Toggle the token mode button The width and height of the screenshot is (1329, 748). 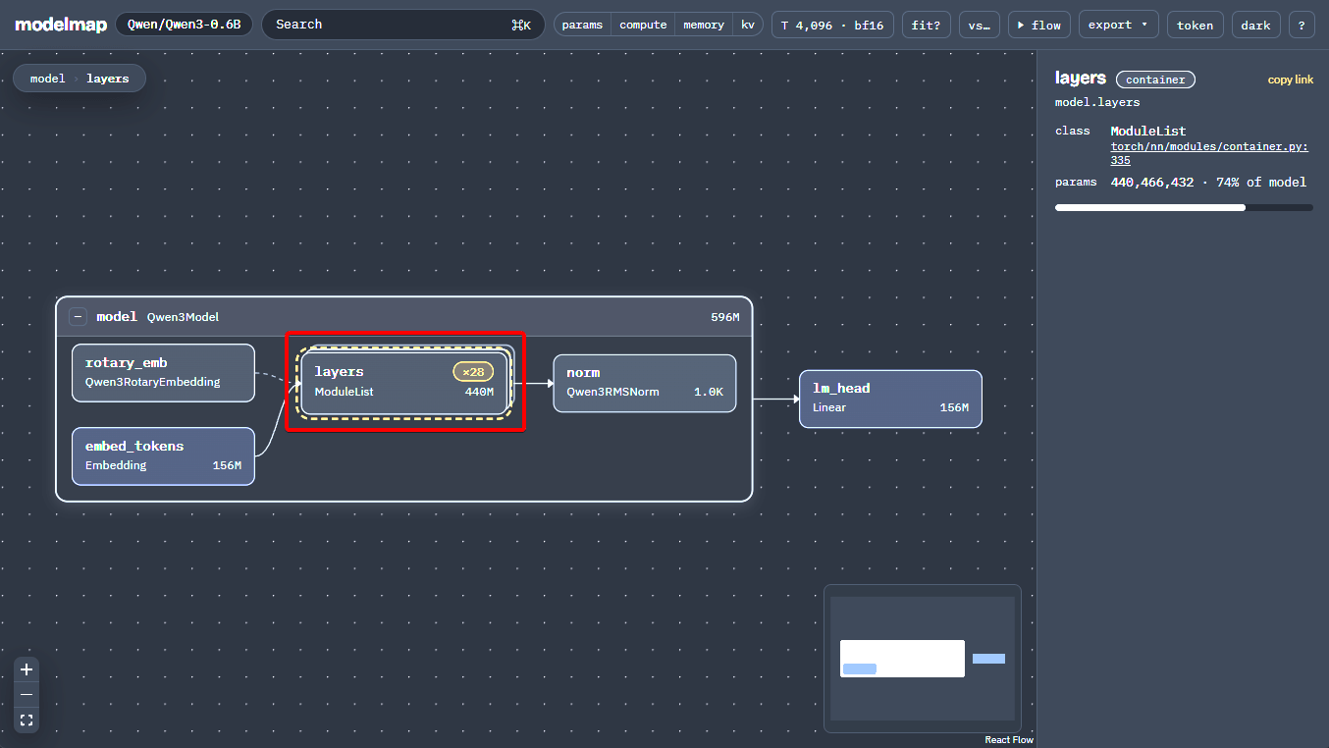click(1196, 25)
